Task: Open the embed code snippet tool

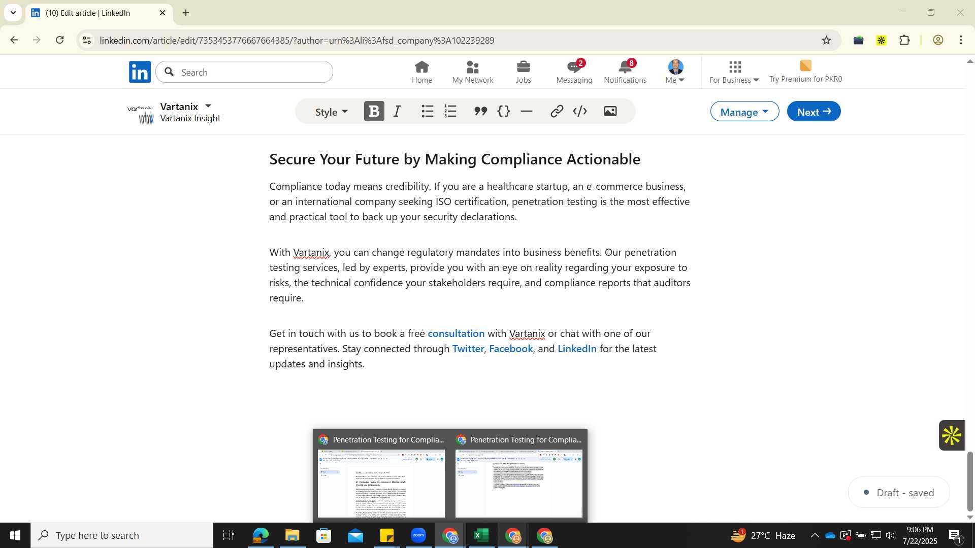Action: [580, 111]
